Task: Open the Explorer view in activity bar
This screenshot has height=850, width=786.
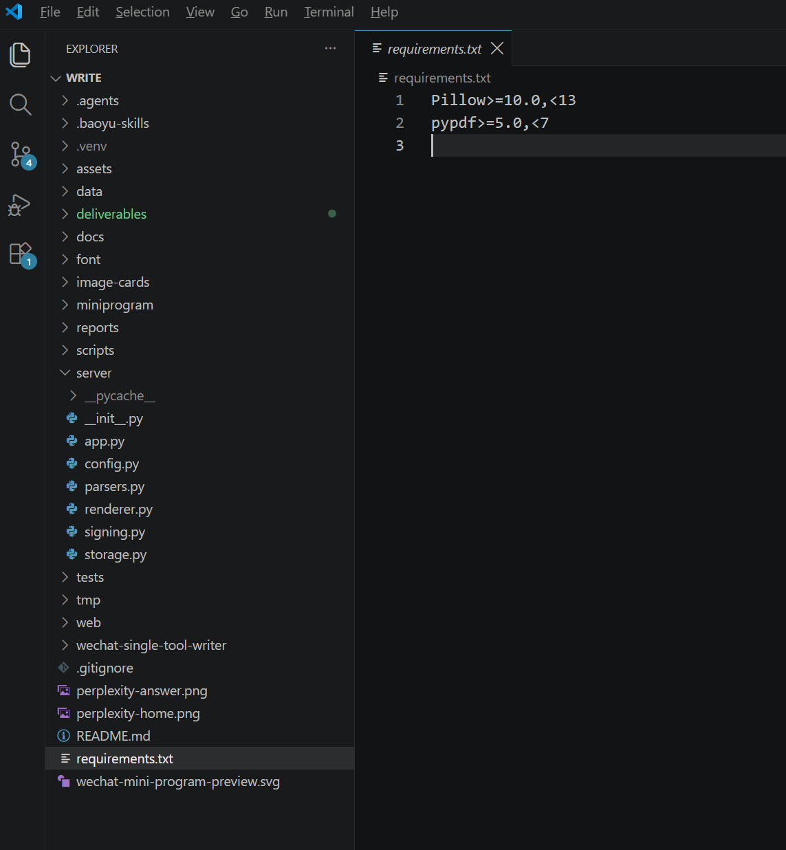Action: tap(21, 55)
